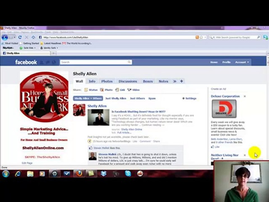Open Facebook messages icon
269x202 pixels.
(x=48, y=62)
